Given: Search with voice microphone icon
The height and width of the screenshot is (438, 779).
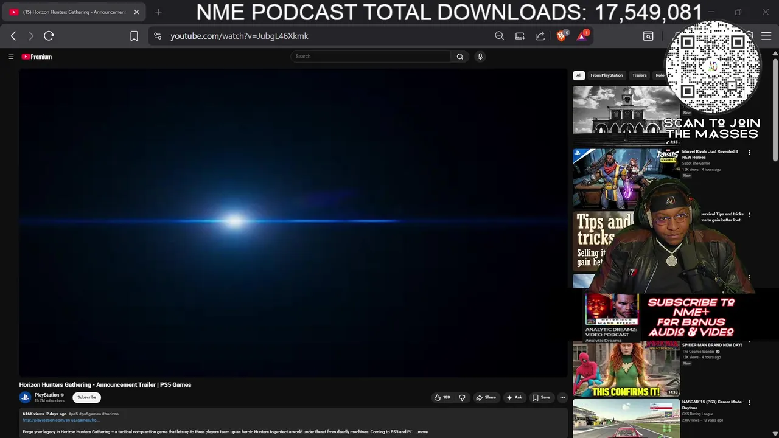Looking at the screenshot, I should 480,56.
